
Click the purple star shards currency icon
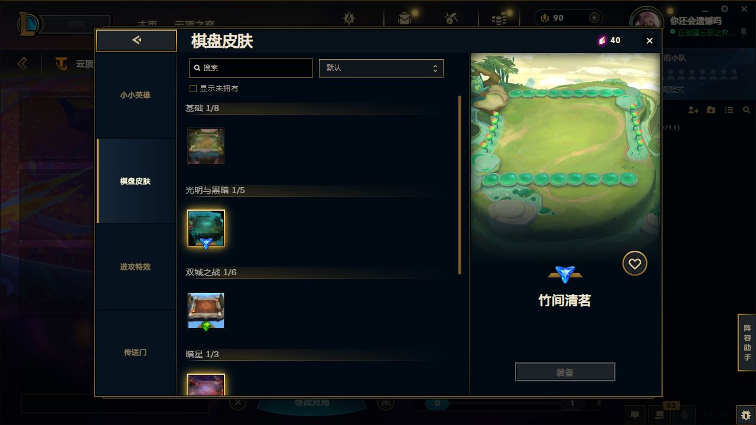coord(602,41)
